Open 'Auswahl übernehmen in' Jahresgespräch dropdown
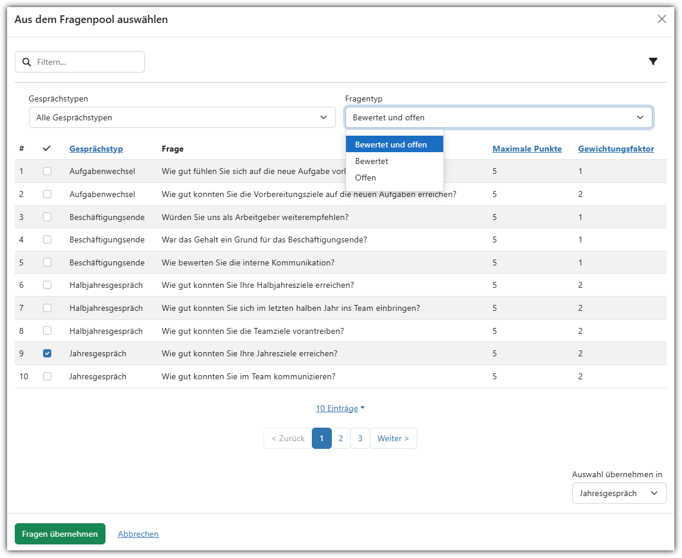The image size is (682, 558). pyautogui.click(x=618, y=493)
